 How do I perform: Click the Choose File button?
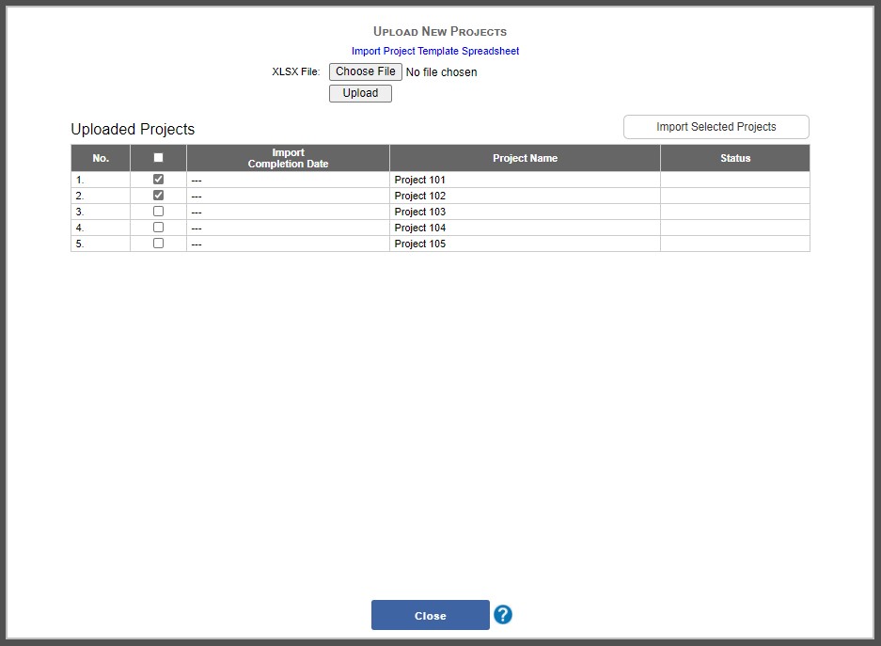click(365, 71)
